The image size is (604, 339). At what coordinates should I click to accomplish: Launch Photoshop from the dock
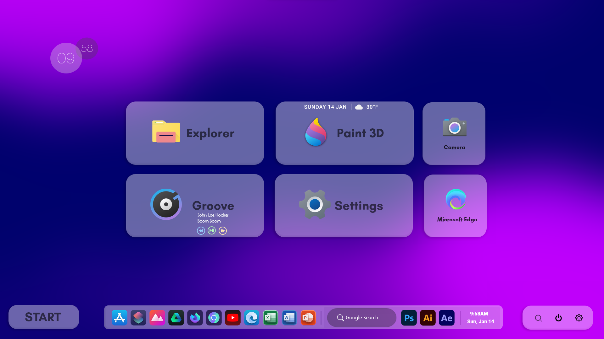[x=409, y=318]
